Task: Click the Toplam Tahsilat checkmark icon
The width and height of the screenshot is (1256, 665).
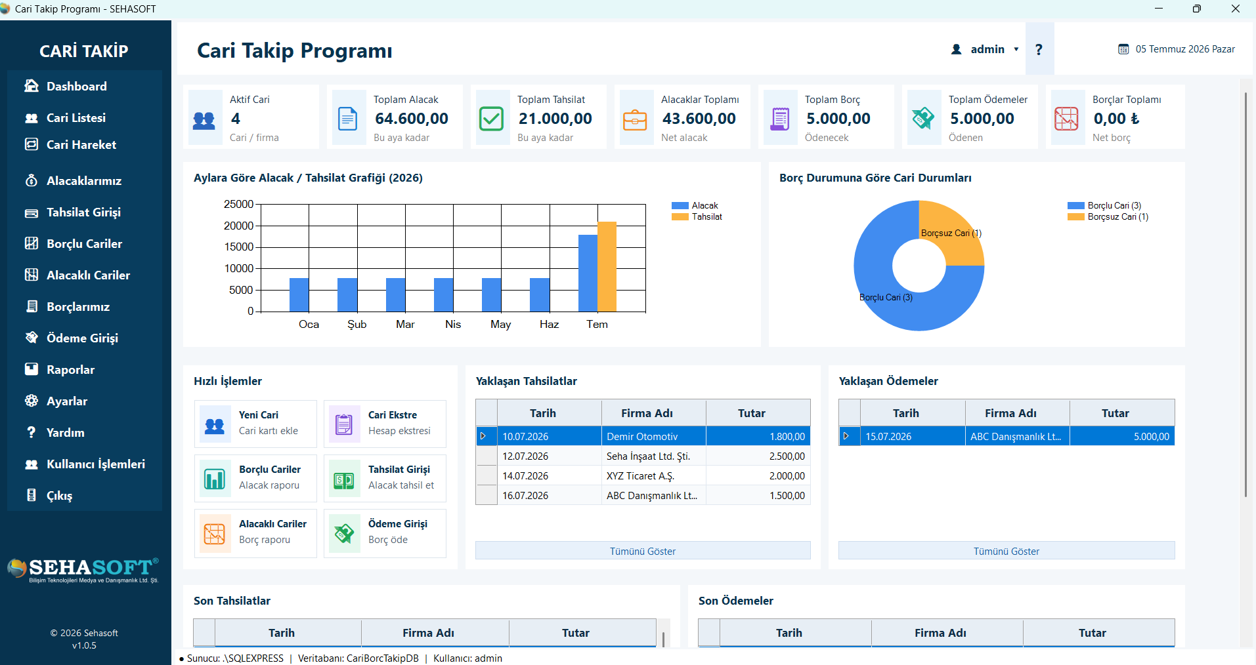Action: coord(492,119)
